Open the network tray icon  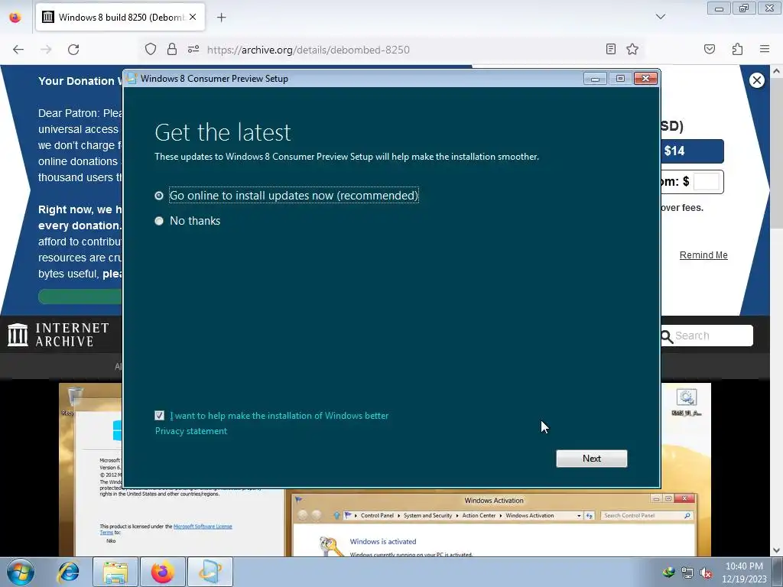click(x=687, y=572)
